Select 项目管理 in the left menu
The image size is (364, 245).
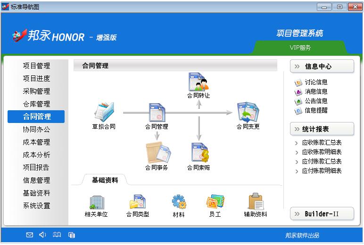pyautogui.click(x=36, y=66)
